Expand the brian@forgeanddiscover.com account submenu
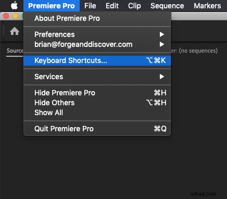 point(97,44)
